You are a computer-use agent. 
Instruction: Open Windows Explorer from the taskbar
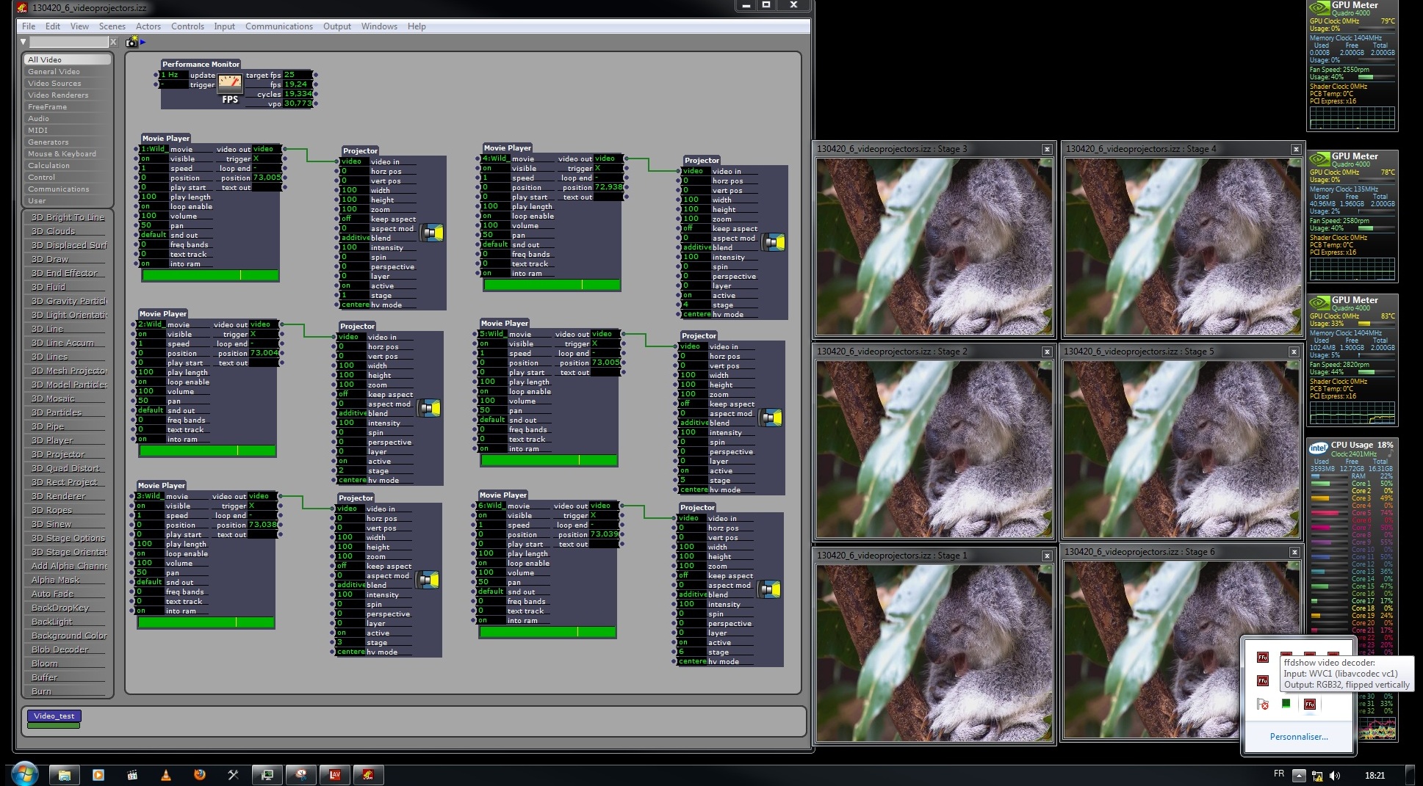[65, 775]
